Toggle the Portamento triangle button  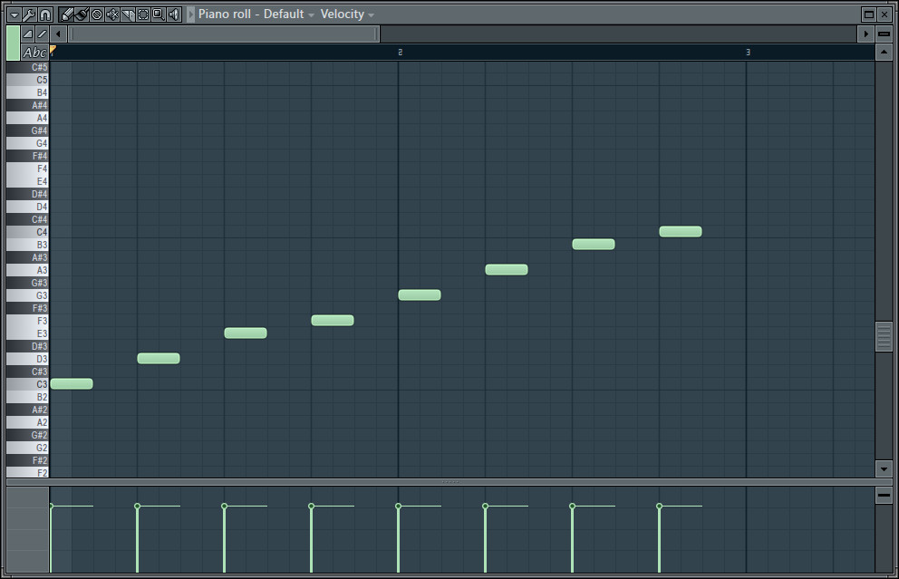pos(27,34)
